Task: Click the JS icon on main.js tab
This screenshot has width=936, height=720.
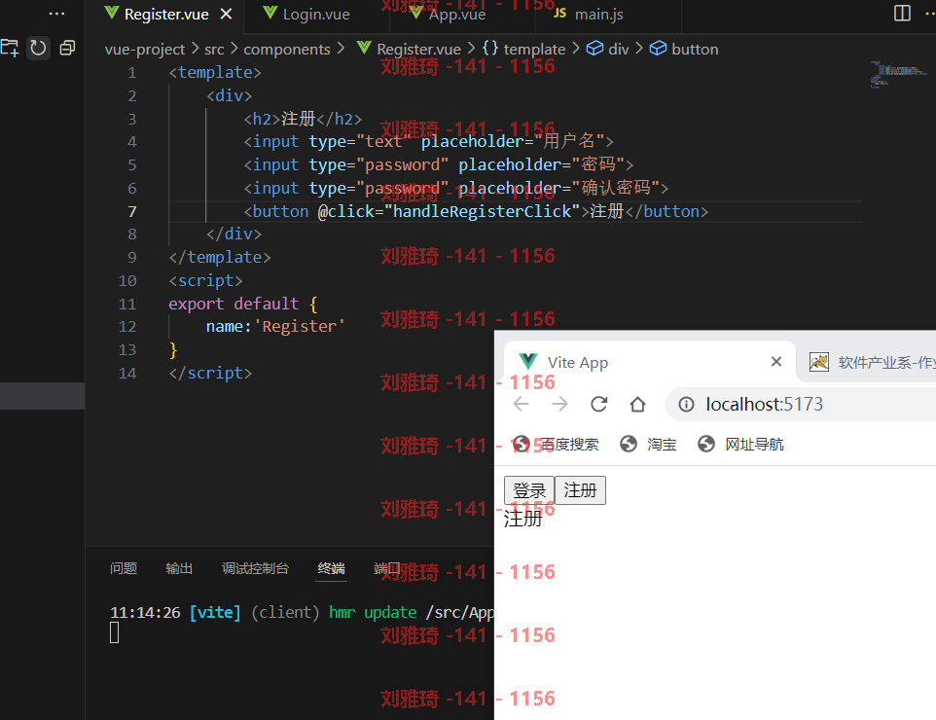Action: [x=559, y=13]
